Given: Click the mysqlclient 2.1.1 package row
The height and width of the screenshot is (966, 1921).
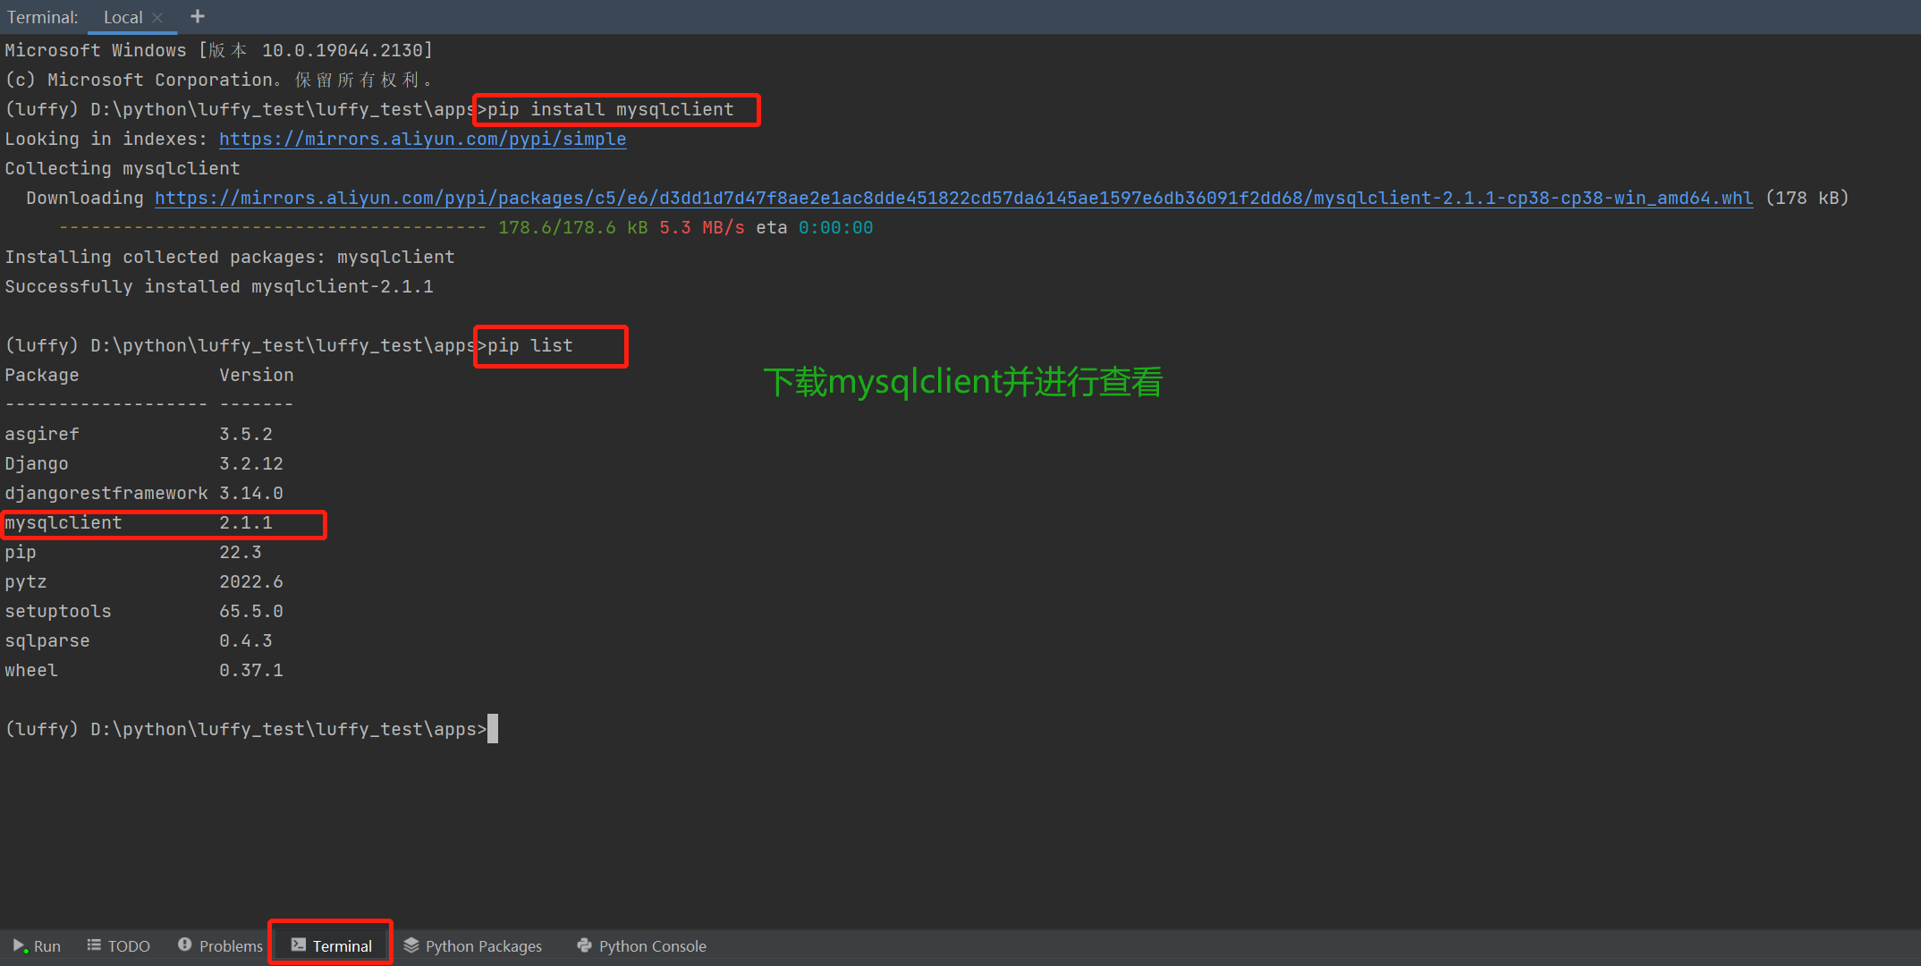Looking at the screenshot, I should click(139, 522).
